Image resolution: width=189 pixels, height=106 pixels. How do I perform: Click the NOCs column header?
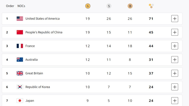(x=21, y=6)
